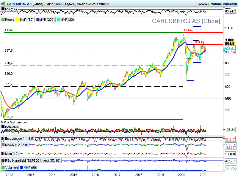Click the 2015 year on time axis
The height and width of the screenshot is (178, 238).
coord(73,175)
